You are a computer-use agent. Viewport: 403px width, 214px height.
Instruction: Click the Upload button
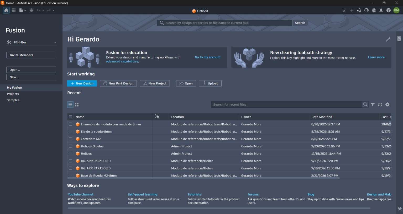(210, 83)
